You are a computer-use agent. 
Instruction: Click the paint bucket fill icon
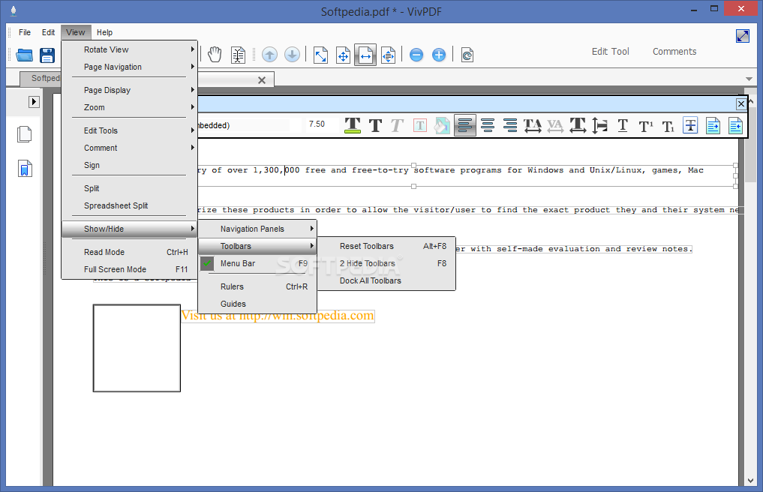pyautogui.click(x=442, y=125)
